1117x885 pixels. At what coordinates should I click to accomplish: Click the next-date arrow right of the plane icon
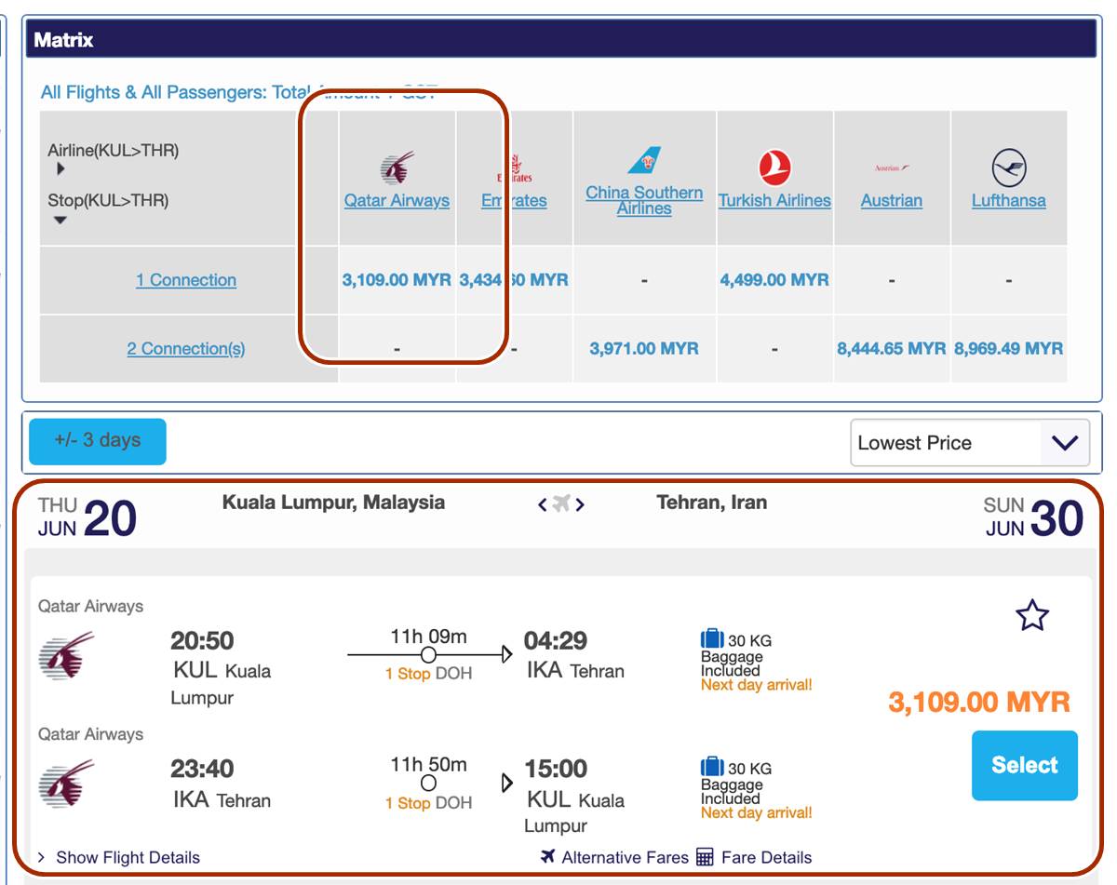pos(580,504)
